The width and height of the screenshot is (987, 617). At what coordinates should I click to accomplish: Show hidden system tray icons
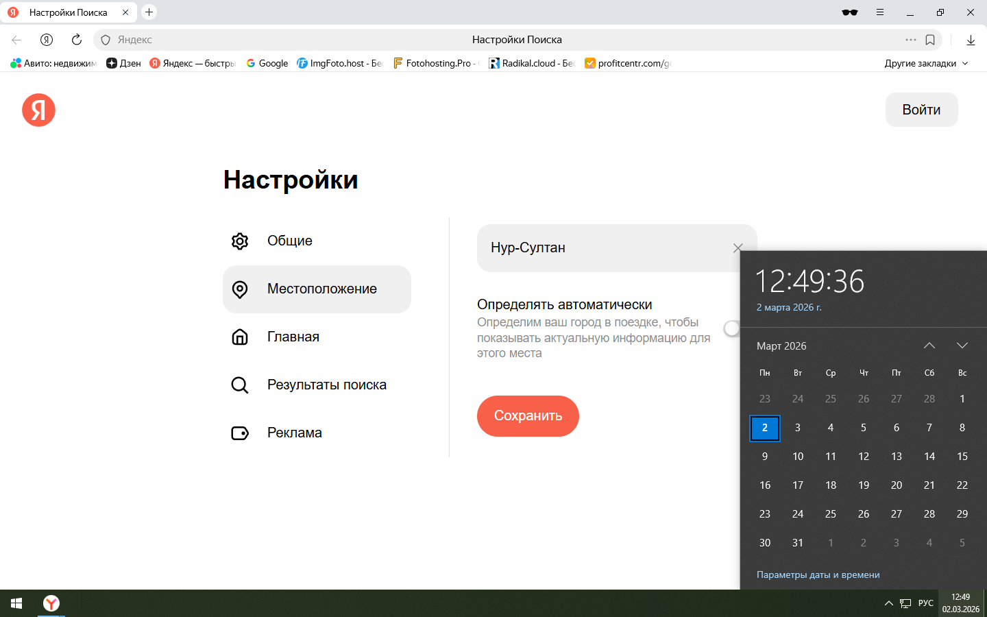point(888,603)
